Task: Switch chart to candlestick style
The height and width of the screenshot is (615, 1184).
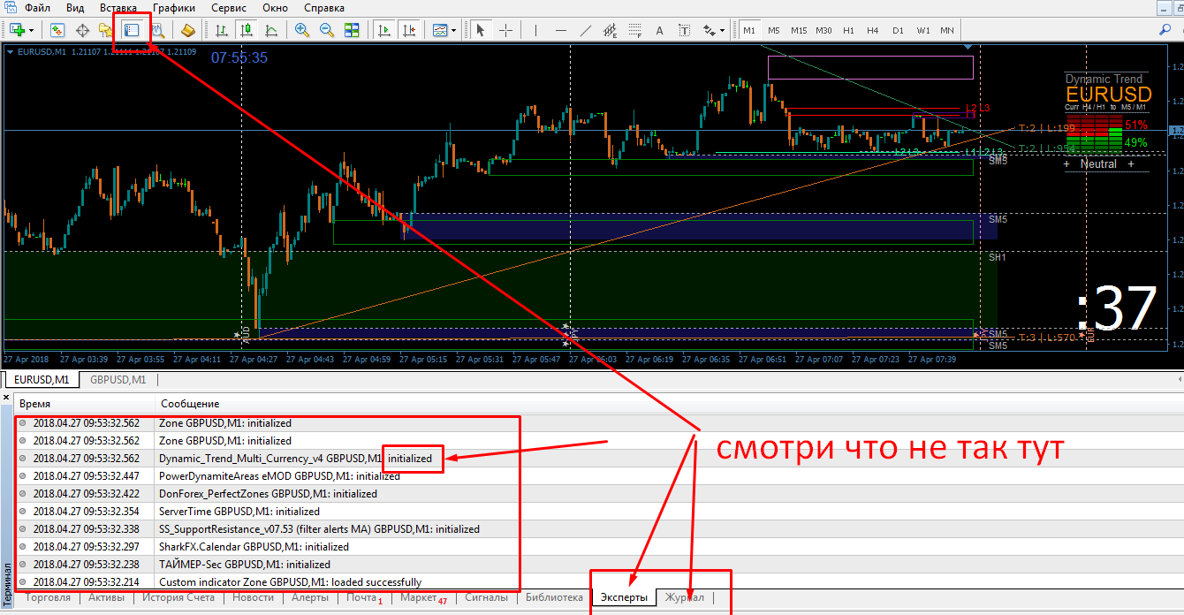Action: point(246,30)
